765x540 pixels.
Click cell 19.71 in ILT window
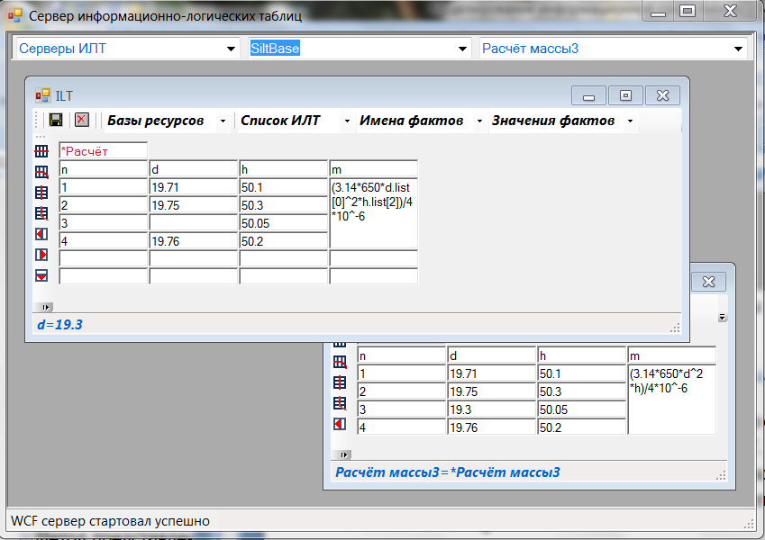(x=193, y=187)
